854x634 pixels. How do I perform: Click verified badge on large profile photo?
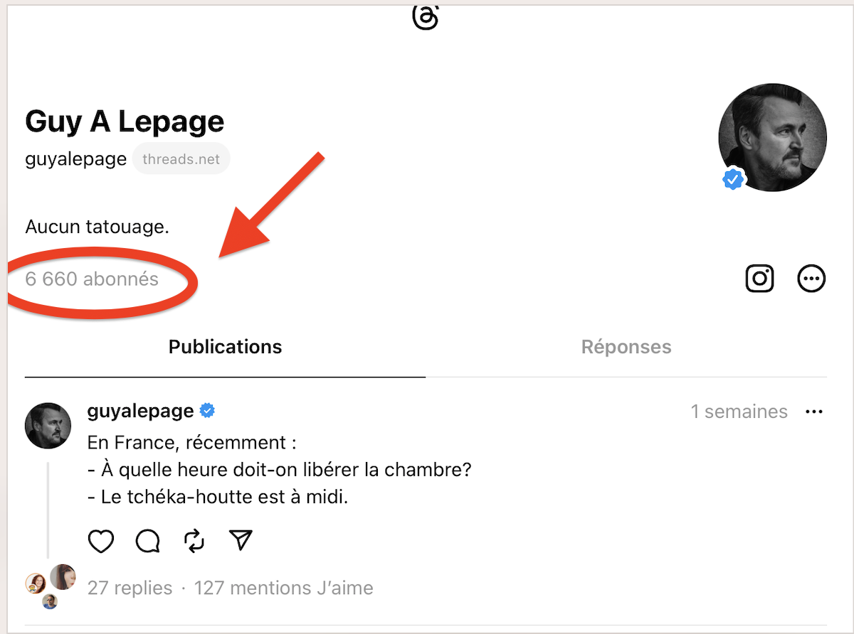[x=732, y=180]
